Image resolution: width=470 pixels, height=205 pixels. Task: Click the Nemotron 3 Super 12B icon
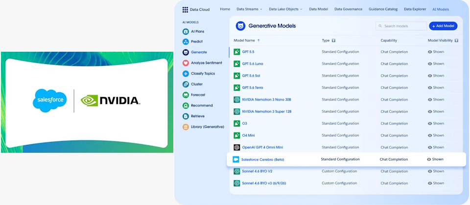point(237,111)
